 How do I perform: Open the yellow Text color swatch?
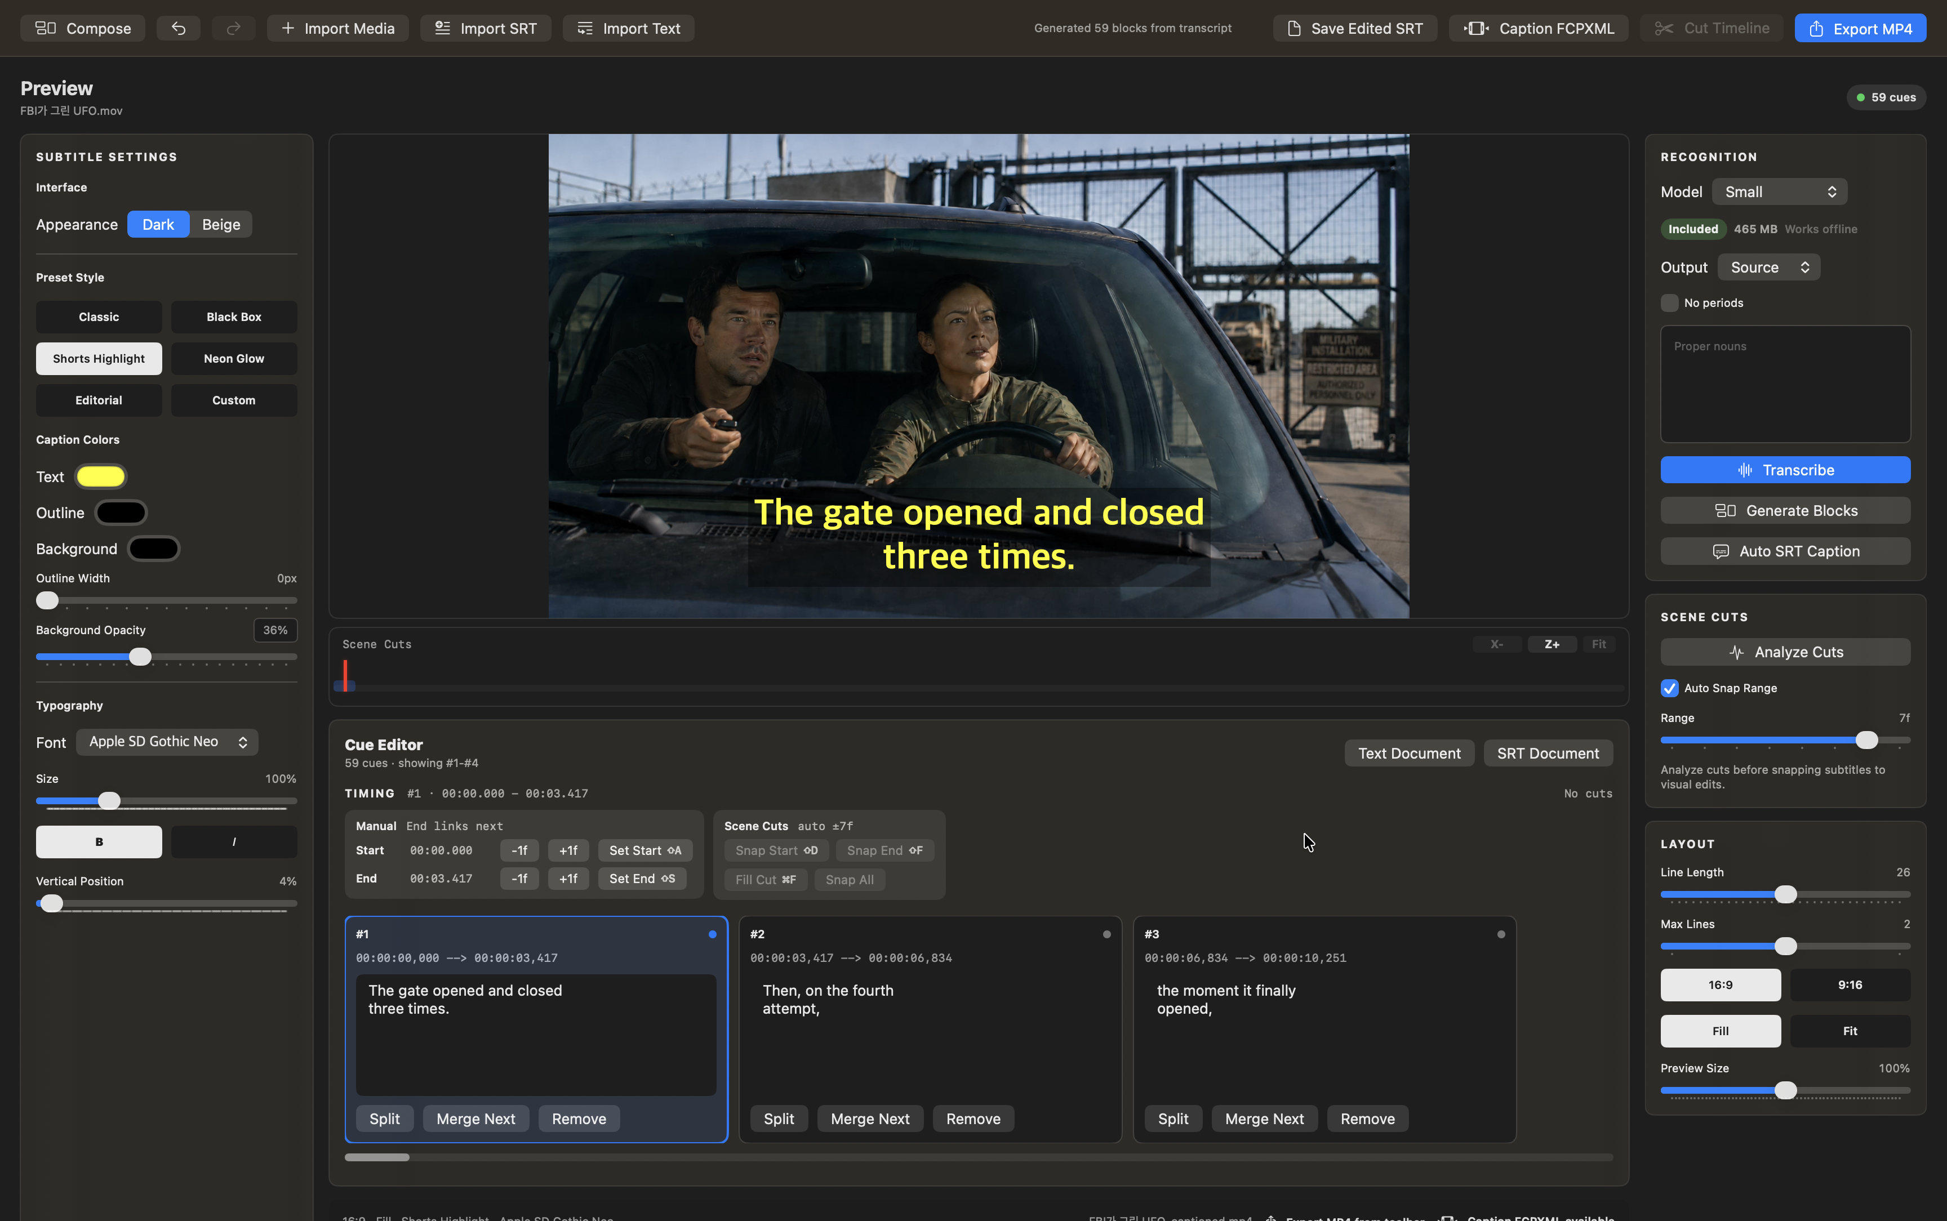[101, 476]
